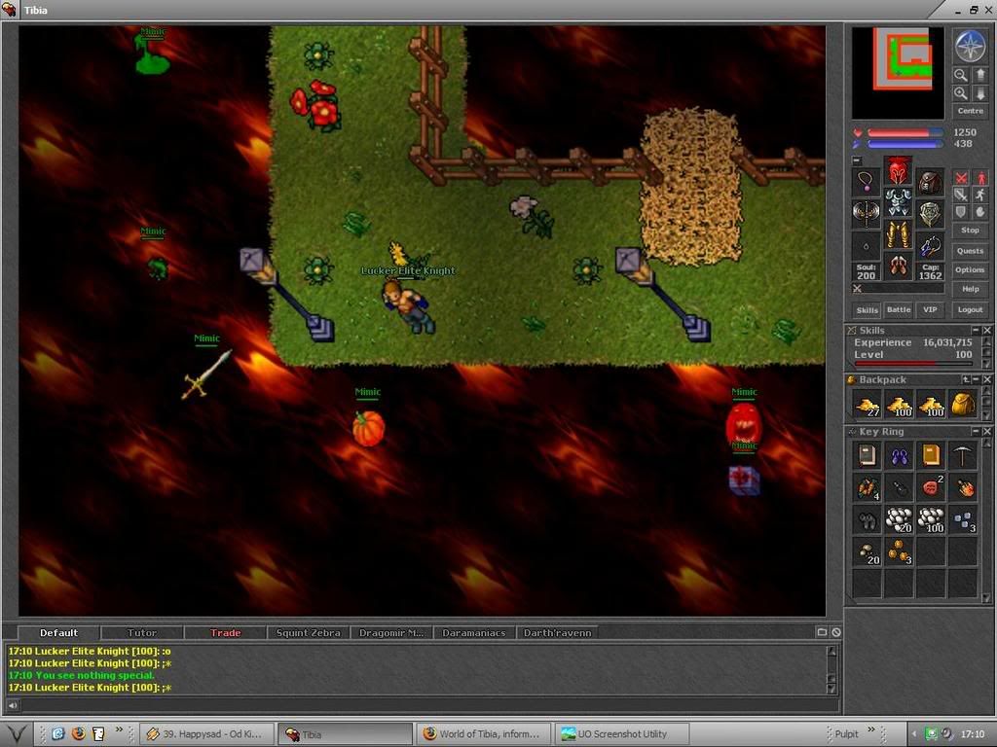
Task: Click the Centre minimap button
Action: (x=971, y=111)
